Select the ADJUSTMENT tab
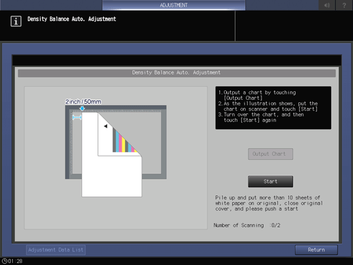353x265 pixels. pos(173,5)
